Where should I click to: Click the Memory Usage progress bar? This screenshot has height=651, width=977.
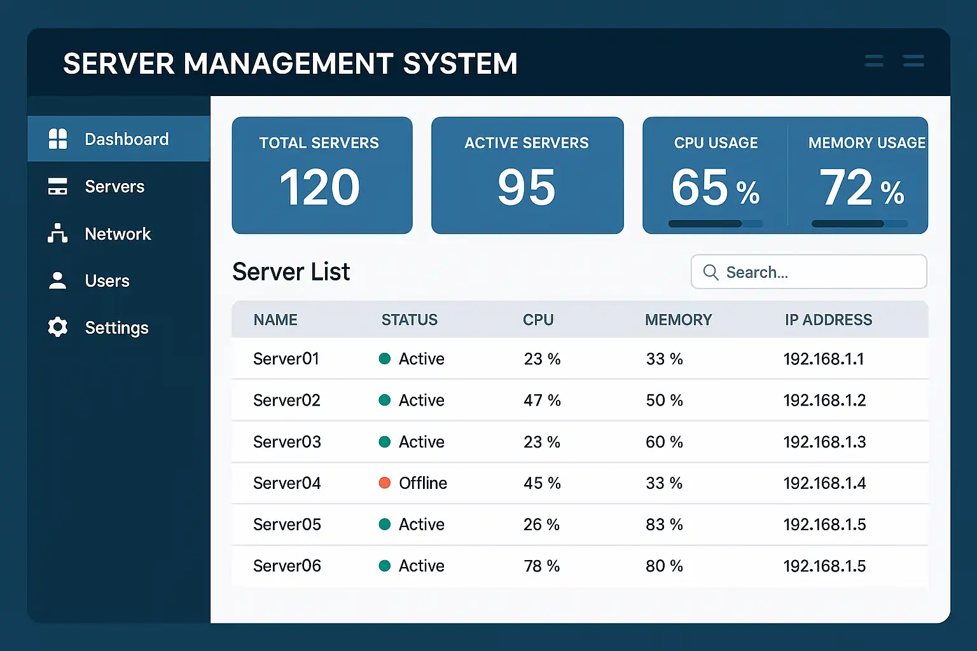click(859, 224)
